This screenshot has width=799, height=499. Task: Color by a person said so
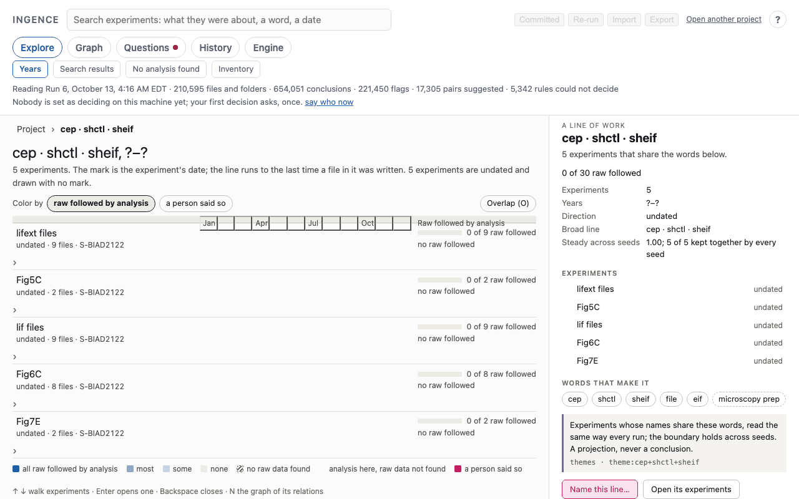click(x=196, y=203)
